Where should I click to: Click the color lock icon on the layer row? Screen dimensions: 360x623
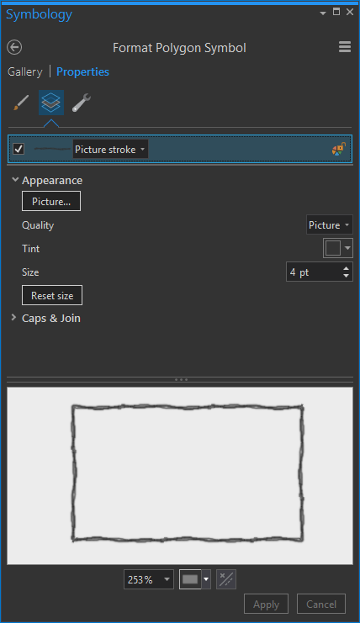[x=338, y=149]
